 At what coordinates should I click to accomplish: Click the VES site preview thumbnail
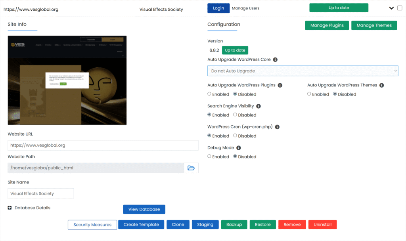(x=67, y=80)
